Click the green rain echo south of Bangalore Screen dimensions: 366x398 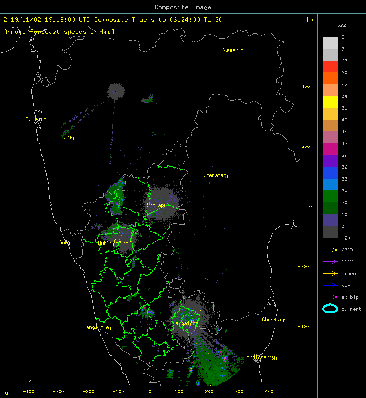pos(215,363)
